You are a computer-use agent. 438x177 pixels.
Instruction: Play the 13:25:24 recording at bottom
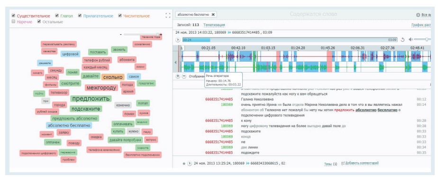(x=190, y=163)
